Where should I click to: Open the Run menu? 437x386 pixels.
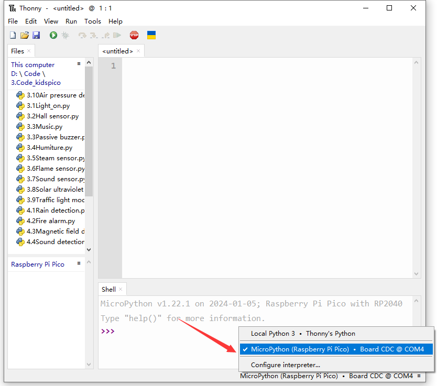coord(71,21)
